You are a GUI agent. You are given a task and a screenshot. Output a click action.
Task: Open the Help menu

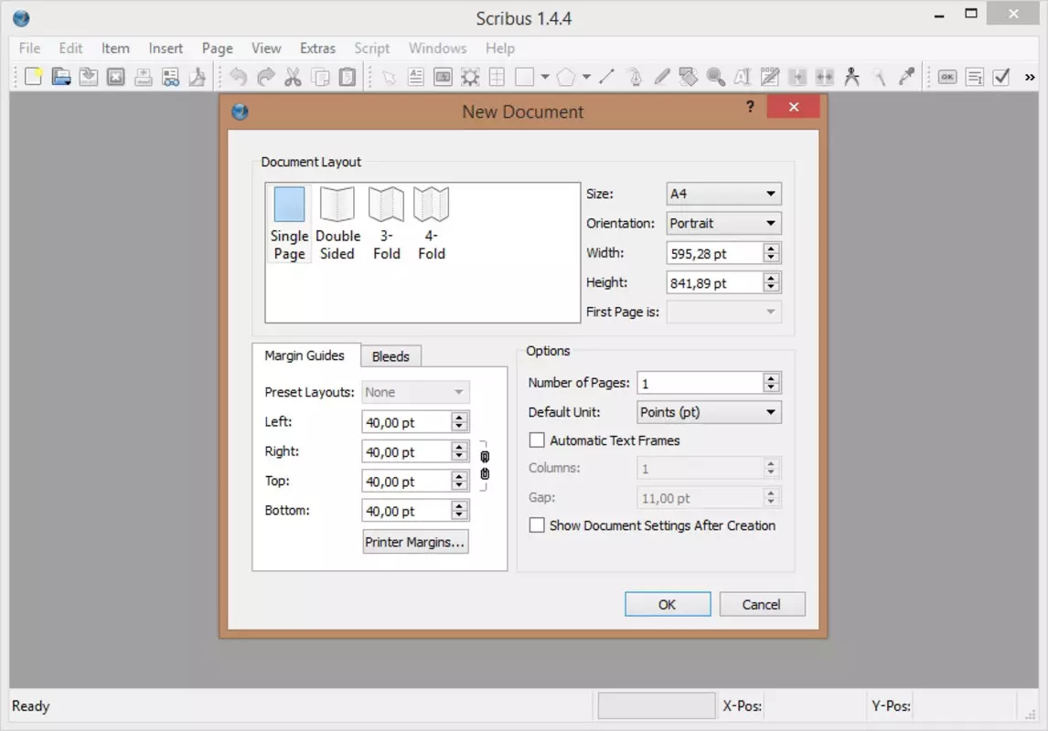(500, 48)
